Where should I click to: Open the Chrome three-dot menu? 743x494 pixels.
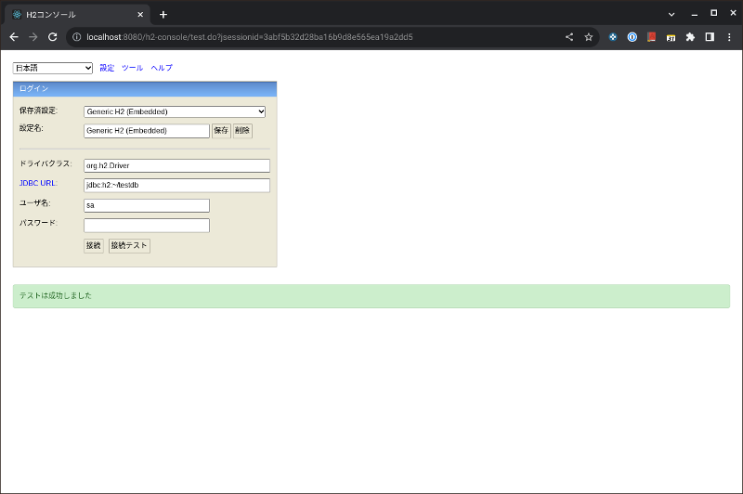(x=729, y=37)
